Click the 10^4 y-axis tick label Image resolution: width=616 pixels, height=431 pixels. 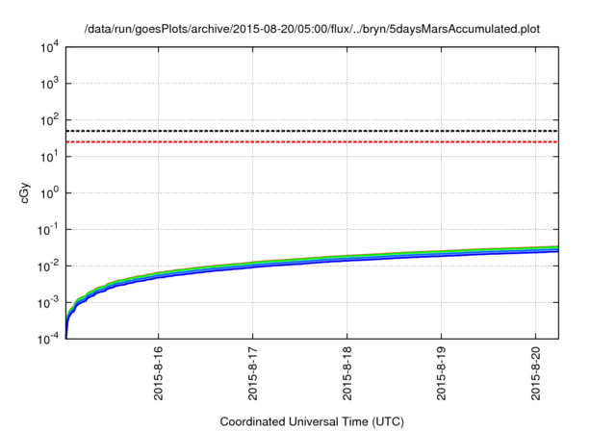click(49, 47)
